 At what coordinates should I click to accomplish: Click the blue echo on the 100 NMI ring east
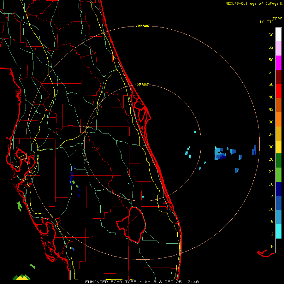(254, 150)
